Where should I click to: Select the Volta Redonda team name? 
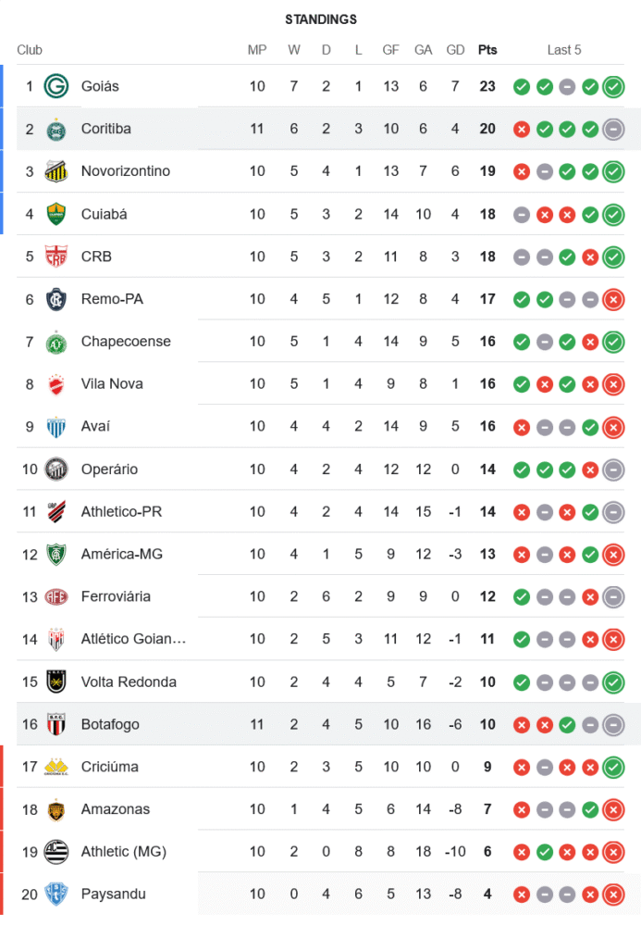point(129,682)
